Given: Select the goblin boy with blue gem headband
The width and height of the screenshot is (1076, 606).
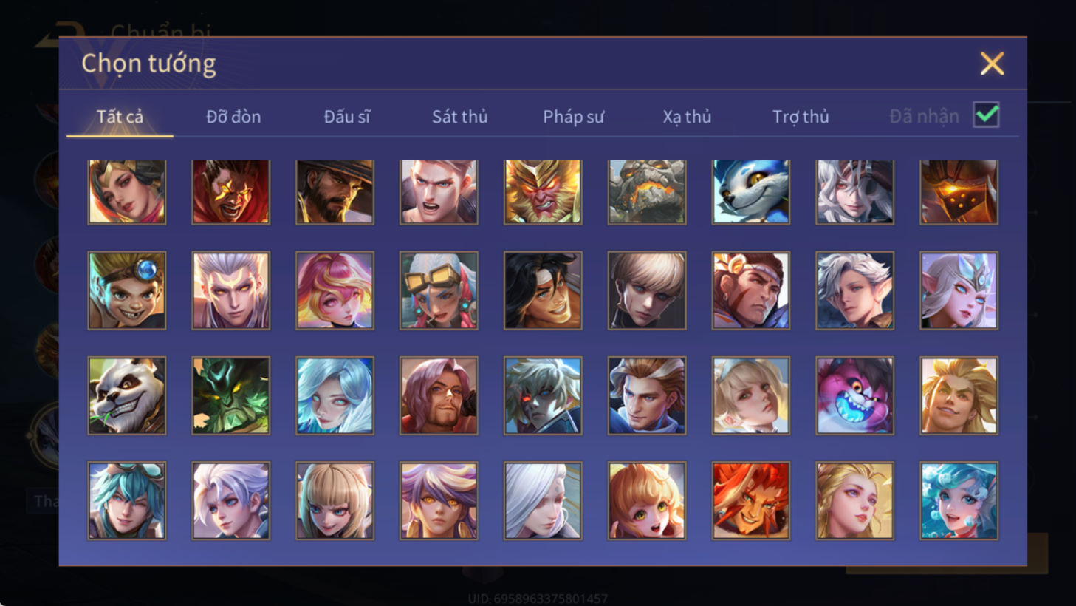Looking at the screenshot, I should pos(127,290).
